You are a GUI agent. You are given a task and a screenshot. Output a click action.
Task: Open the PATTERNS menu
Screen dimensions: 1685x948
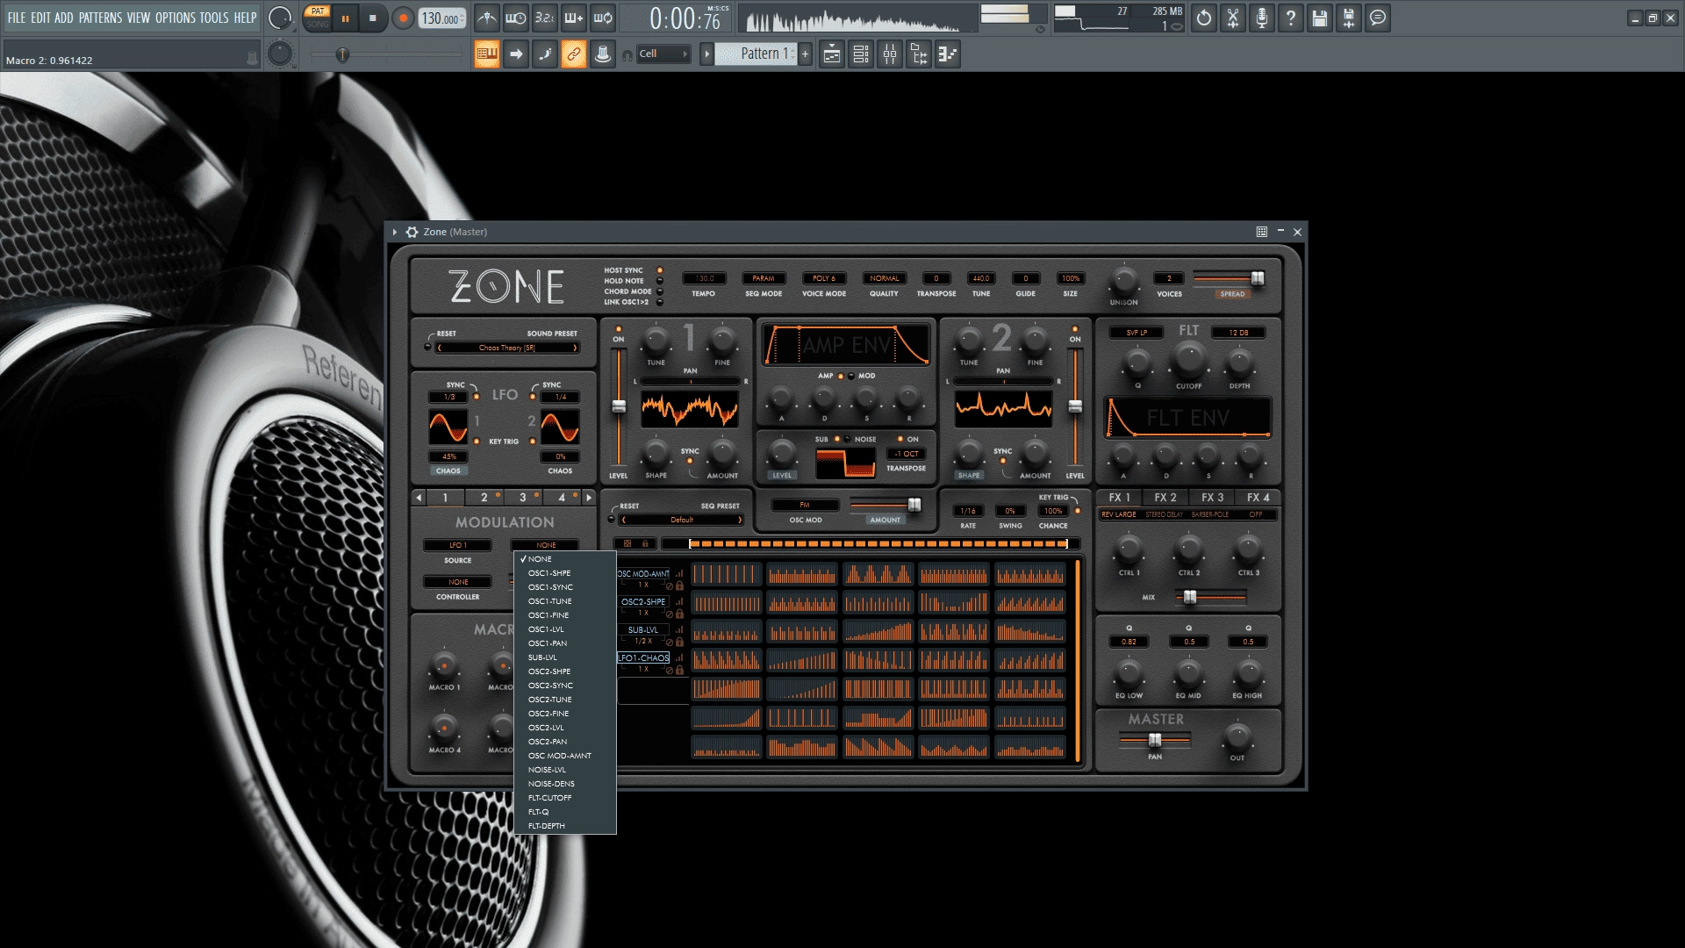[x=100, y=18]
